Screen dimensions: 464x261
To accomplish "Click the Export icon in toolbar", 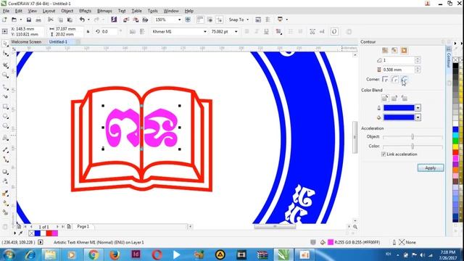I will (x=136, y=20).
